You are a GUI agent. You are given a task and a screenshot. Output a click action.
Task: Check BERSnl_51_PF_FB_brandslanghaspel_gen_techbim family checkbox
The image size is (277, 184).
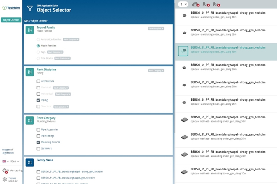point(38,178)
